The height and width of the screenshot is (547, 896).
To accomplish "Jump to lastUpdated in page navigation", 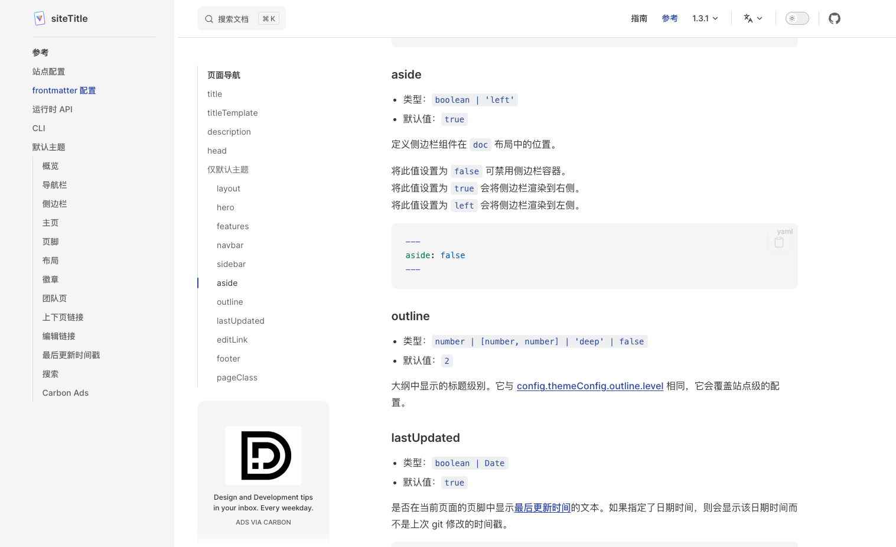I will (240, 321).
